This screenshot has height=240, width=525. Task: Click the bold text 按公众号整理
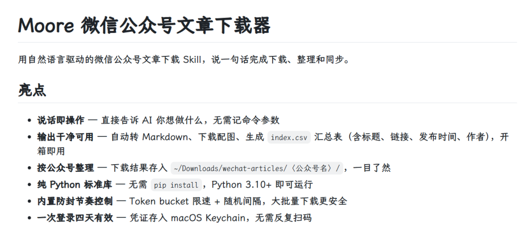[x=65, y=168]
